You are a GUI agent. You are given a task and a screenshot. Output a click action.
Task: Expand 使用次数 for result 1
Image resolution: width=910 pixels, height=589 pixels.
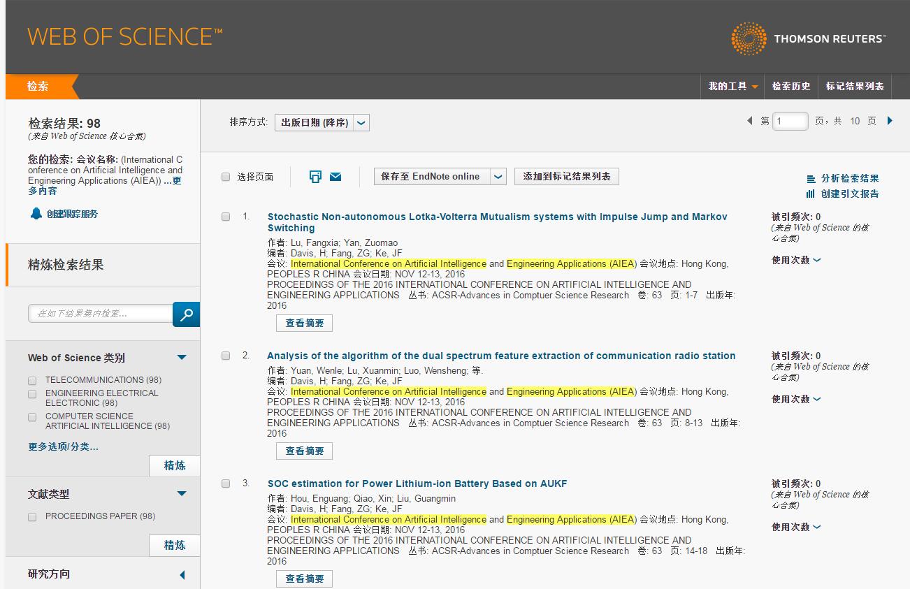[796, 260]
